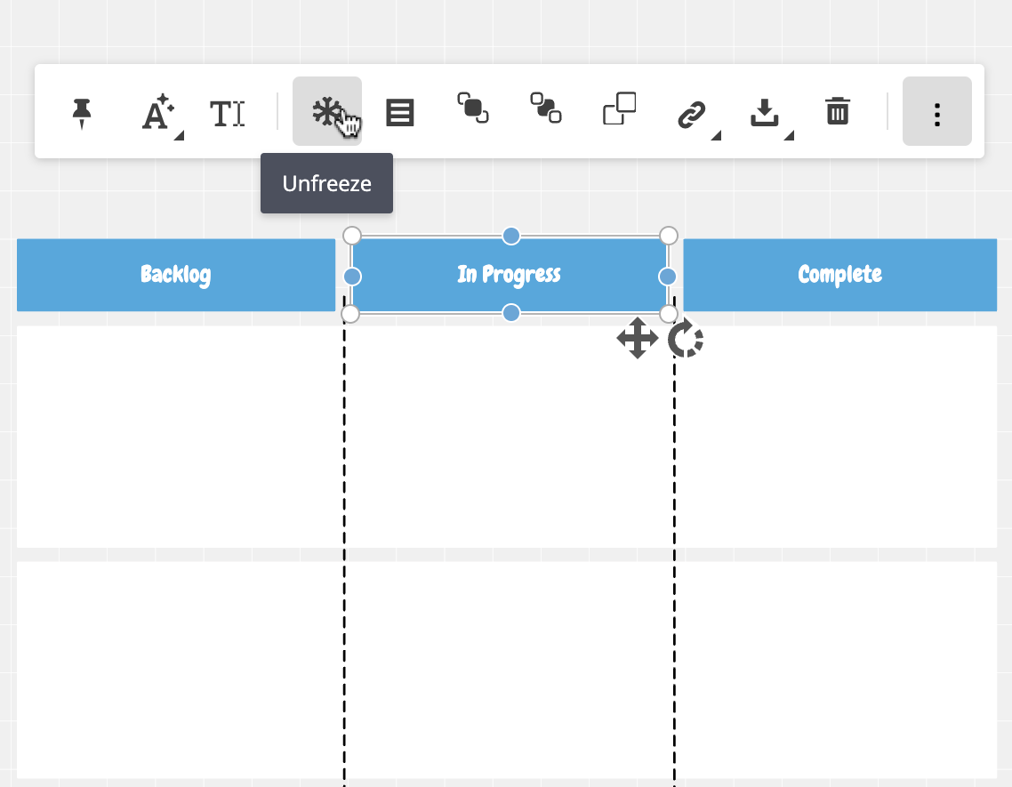This screenshot has width=1012, height=787.
Task: Toggle the Unfreeze snowflake button
Action: 327,111
